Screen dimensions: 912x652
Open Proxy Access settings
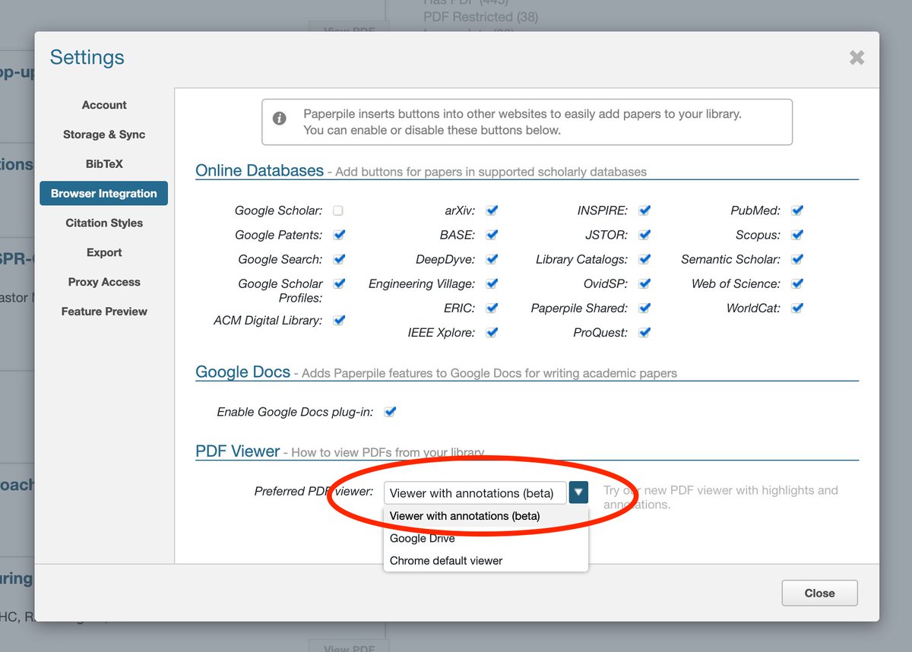click(x=104, y=282)
